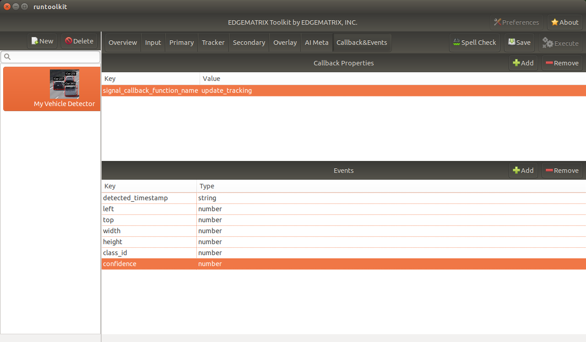Click the Callback Properties Key column header
The image size is (586, 342).
point(151,79)
